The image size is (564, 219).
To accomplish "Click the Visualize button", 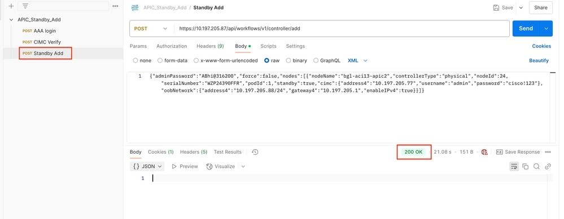I will click(x=221, y=166).
